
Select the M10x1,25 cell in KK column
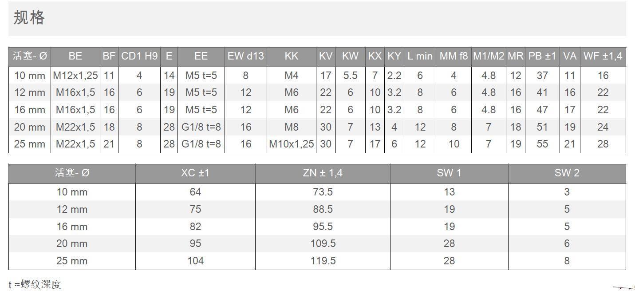[x=291, y=144]
